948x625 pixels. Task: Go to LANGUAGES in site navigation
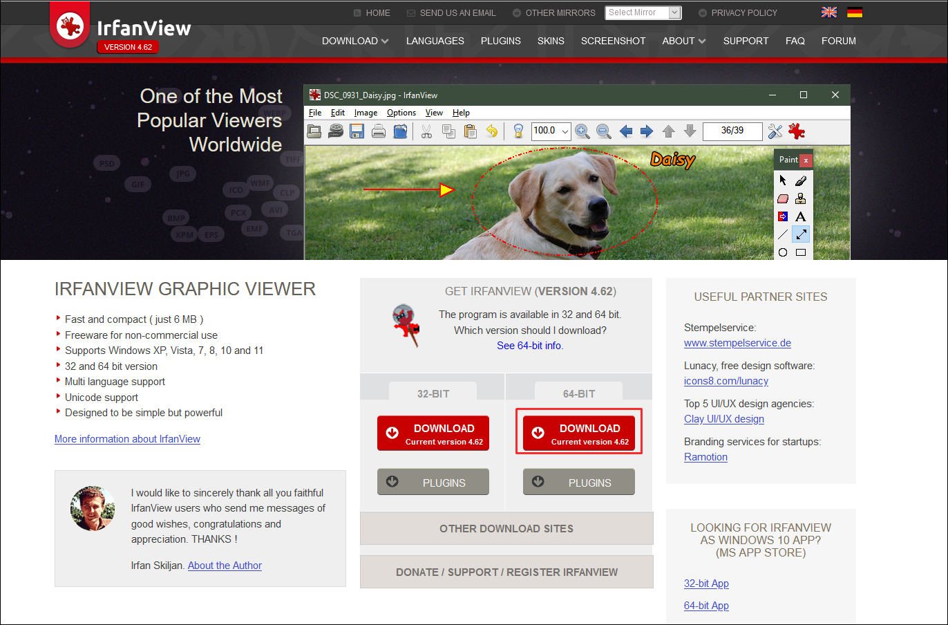[x=435, y=41]
